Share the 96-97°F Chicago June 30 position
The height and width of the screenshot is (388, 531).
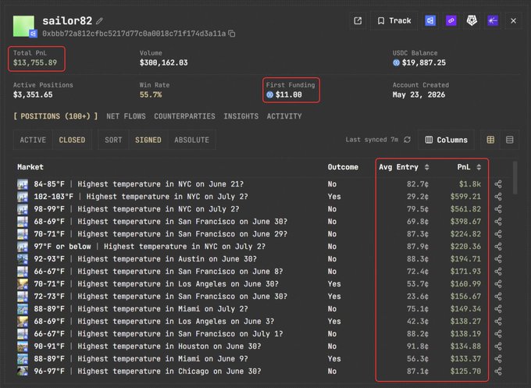498,372
